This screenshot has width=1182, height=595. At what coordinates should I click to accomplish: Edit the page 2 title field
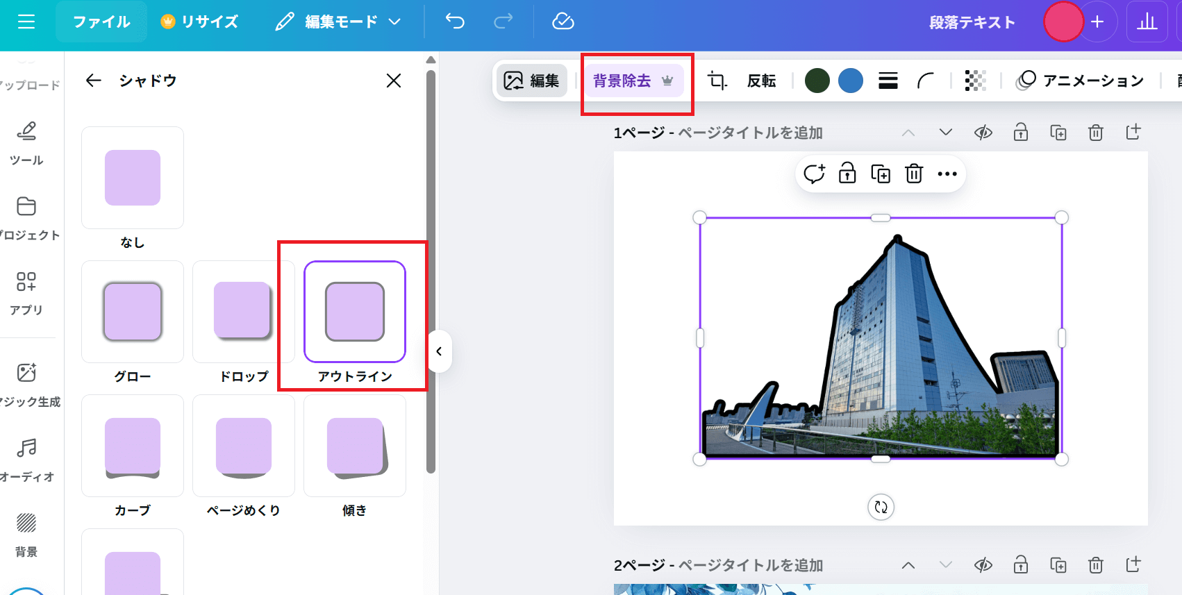[x=750, y=565]
